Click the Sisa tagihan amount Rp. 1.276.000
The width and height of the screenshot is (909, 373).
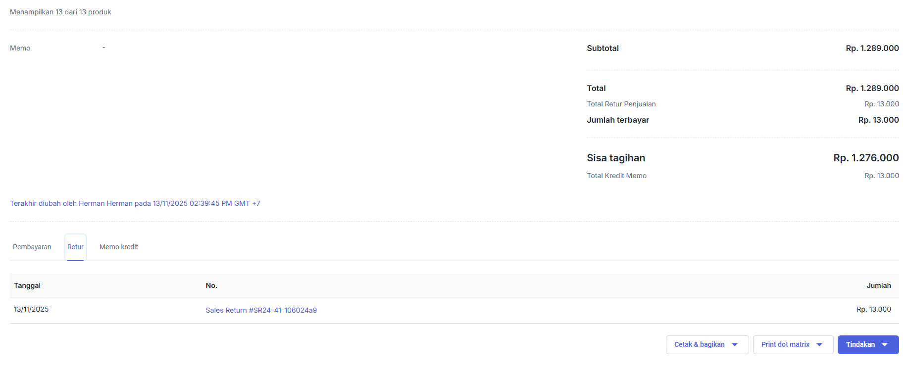point(866,158)
